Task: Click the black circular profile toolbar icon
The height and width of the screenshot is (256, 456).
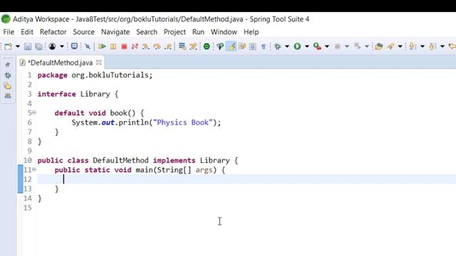Action: (x=52, y=46)
